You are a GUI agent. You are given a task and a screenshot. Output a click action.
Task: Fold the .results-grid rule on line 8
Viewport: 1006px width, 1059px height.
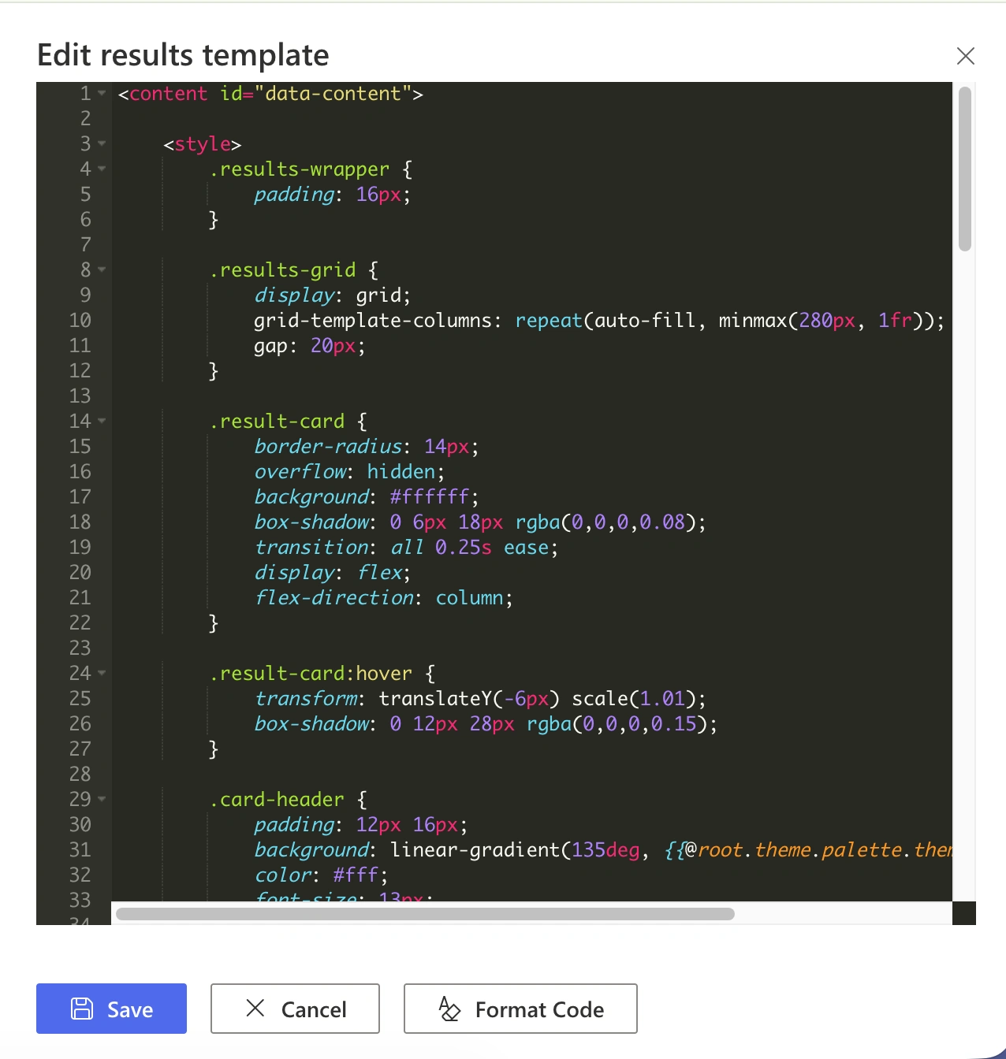click(x=102, y=270)
